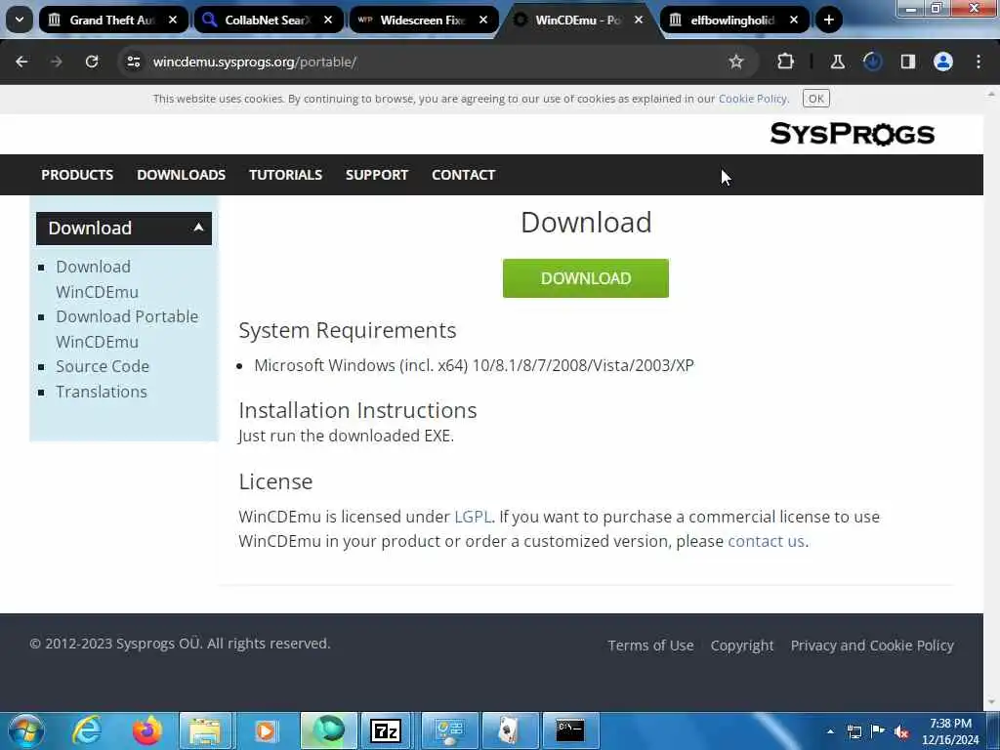The image size is (1000, 750).
Task: Open the muted volume tray icon
Action: click(901, 731)
